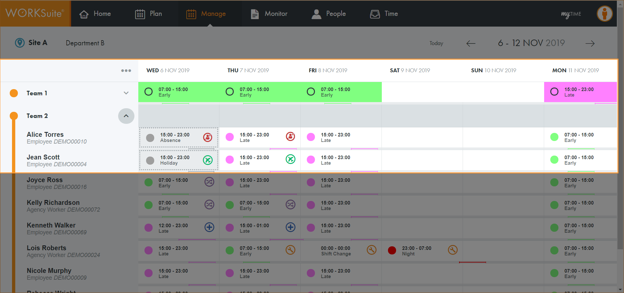Click the holiday icon on Jean Scott's Wednesday shift
Viewport: 624px width, 293px height.
pyautogui.click(x=207, y=160)
